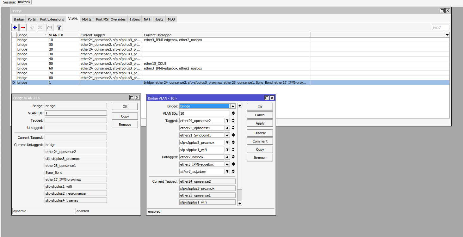Screen dimensions: 463x237
Task: Click Copy in Bridge VLAN <10> dialog
Action: tap(260, 149)
